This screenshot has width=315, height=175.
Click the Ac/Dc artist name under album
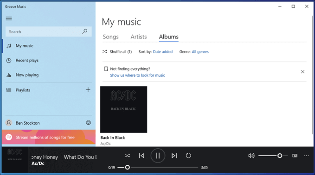tap(105, 144)
